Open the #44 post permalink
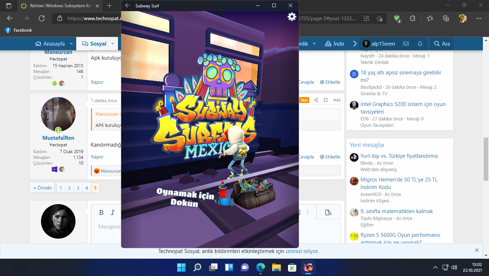Image resolution: width=489 pixels, height=276 pixels. (x=337, y=100)
